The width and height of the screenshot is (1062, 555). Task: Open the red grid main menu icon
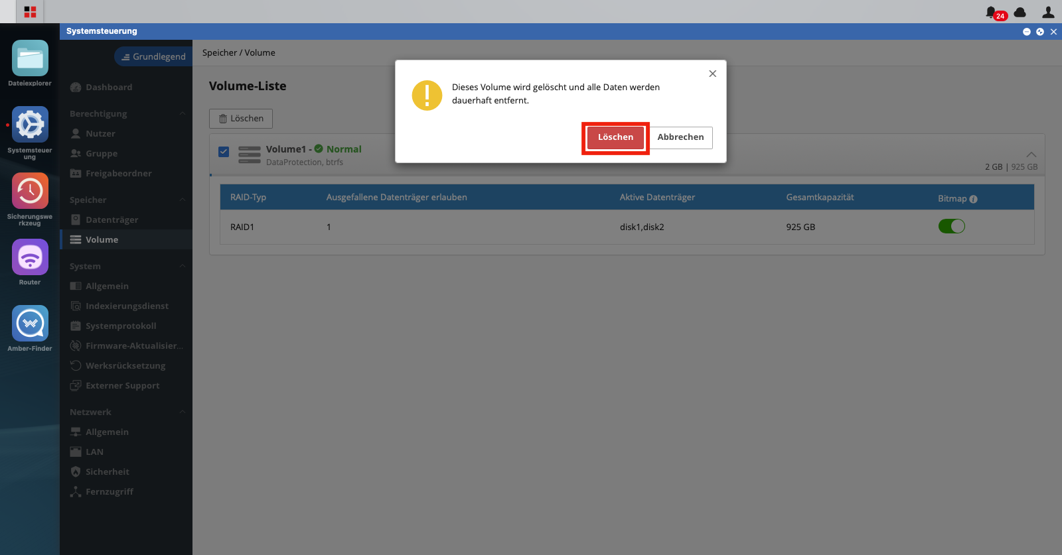click(x=30, y=12)
